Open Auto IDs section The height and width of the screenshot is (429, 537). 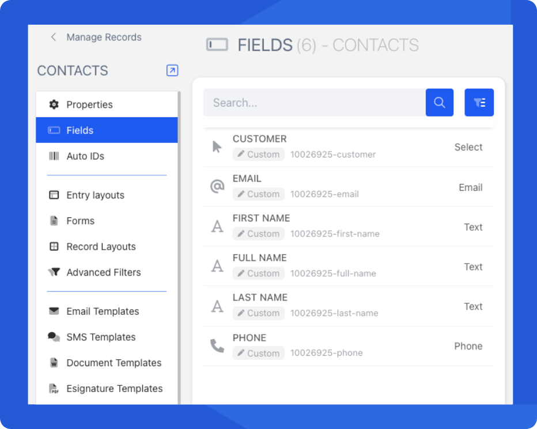coord(107,156)
